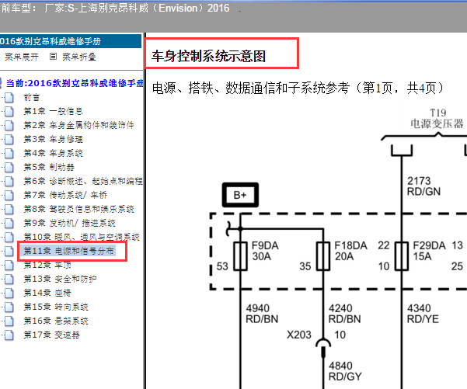Click the page icon beside 第7章 传动系统/车桥

9,195
